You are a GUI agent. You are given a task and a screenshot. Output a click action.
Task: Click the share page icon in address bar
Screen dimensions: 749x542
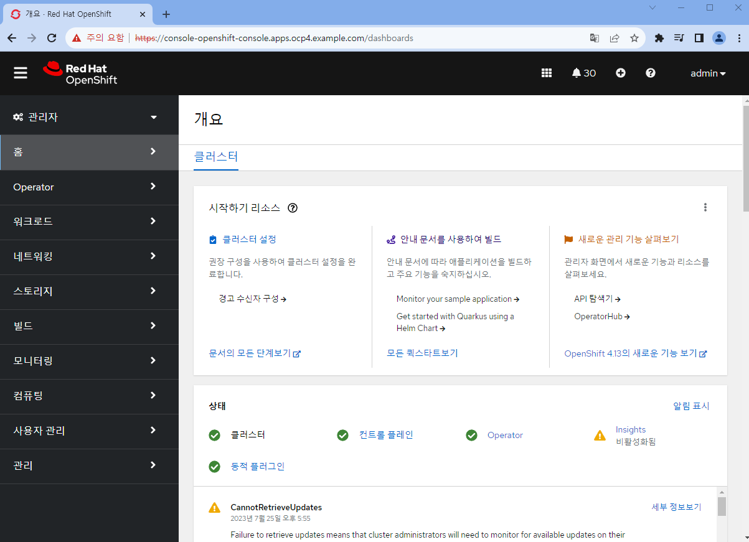pos(615,38)
